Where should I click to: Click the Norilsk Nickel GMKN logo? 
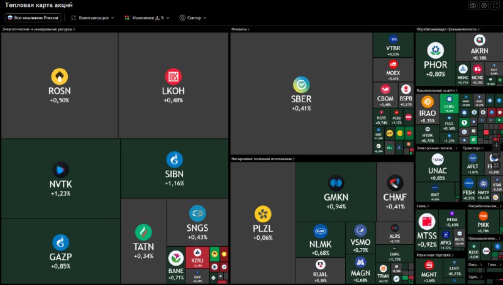coord(336,183)
